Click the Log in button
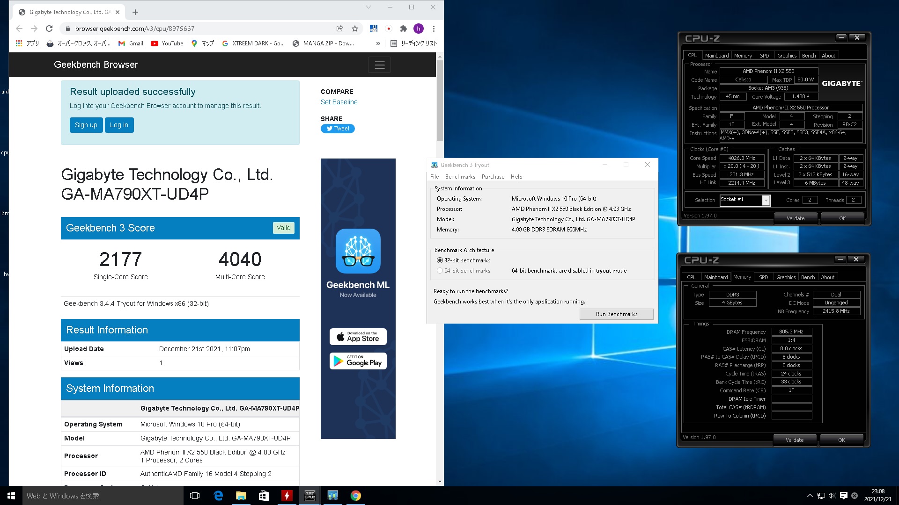899x505 pixels. (119, 125)
